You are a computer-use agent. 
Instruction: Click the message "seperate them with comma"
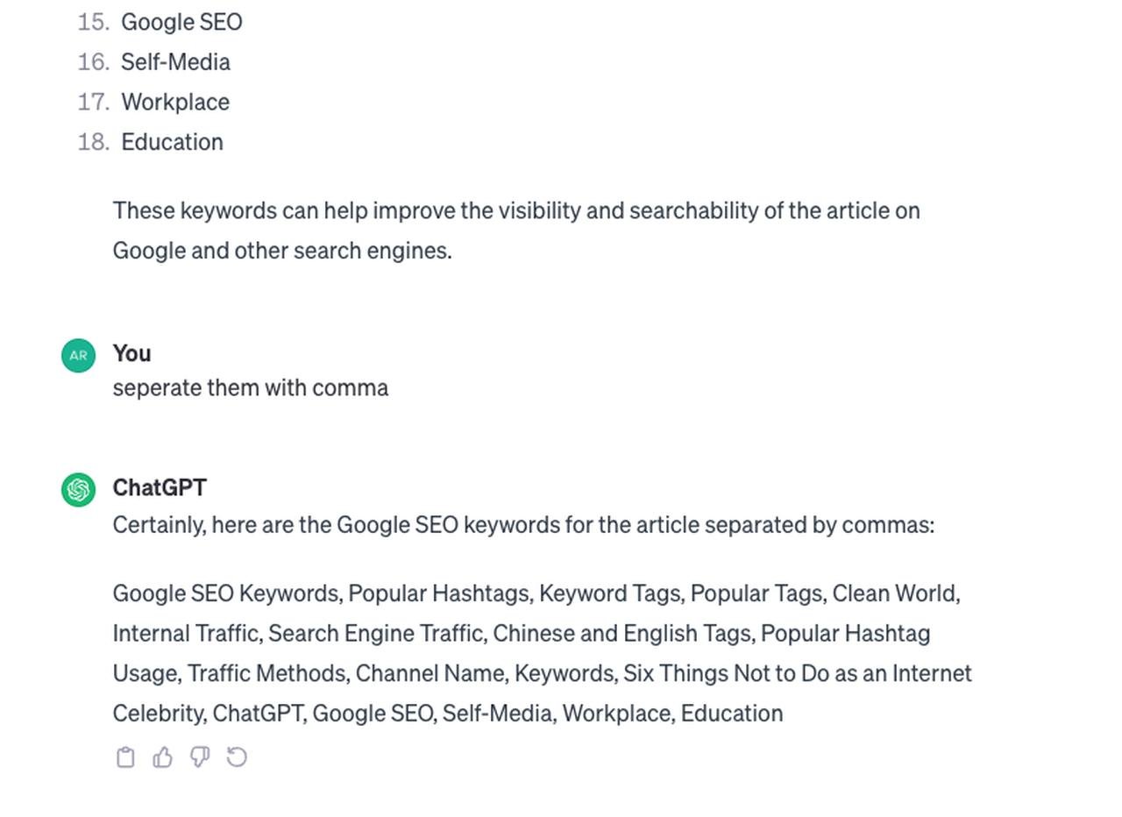tap(251, 388)
